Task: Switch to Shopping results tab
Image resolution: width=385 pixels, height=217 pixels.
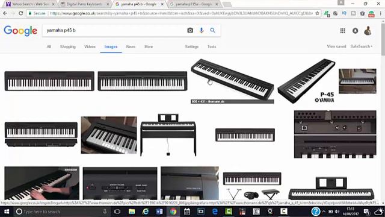Action: click(68, 47)
